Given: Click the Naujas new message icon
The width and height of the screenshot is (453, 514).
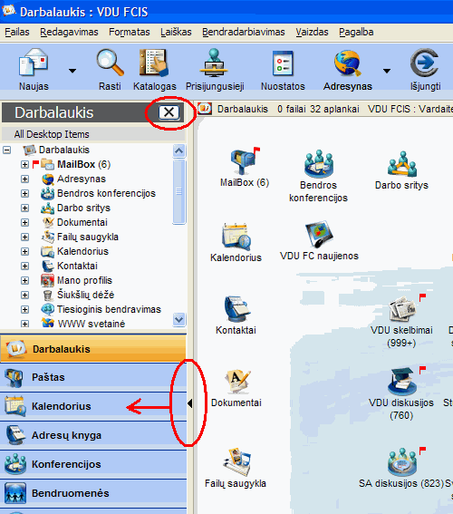Looking at the screenshot, I should tap(34, 62).
